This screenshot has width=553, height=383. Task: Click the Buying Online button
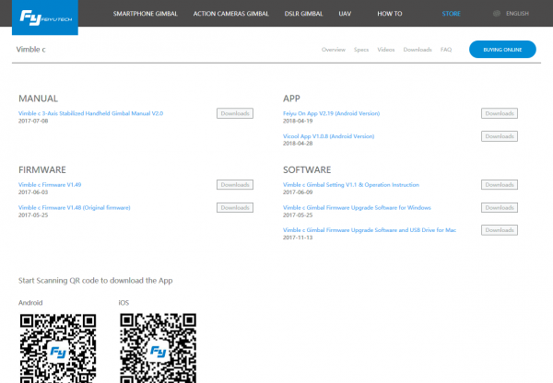[x=502, y=50]
